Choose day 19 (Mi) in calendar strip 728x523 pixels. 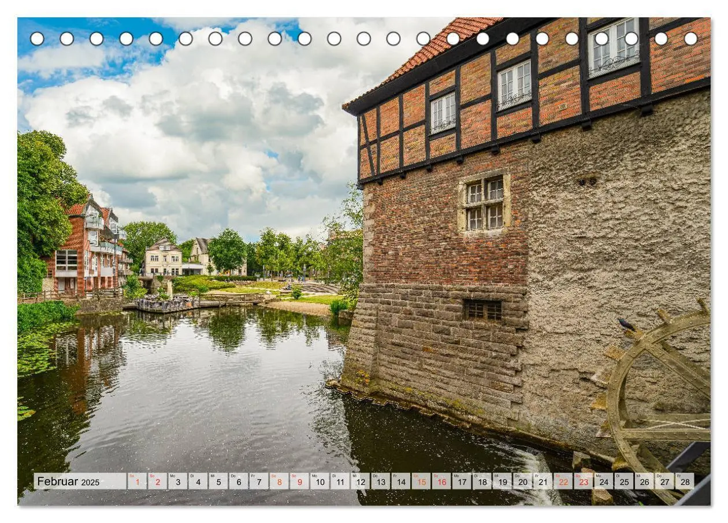[502, 481]
